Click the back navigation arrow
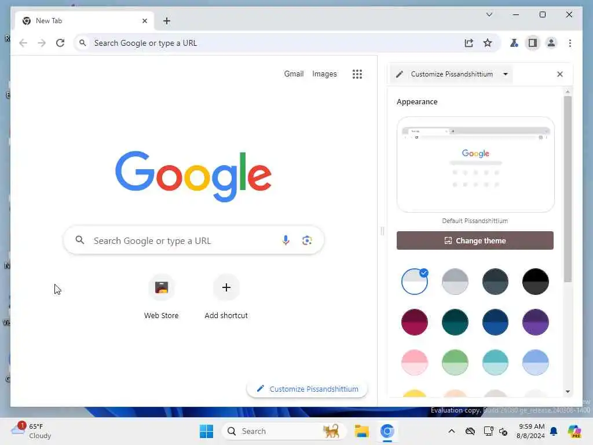This screenshot has width=593, height=445. point(23,43)
